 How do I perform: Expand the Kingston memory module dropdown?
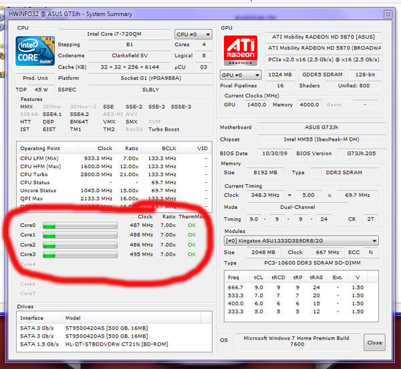click(x=301, y=241)
